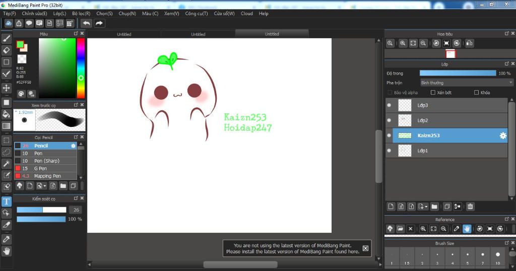Activate the Hand tool in left toolbar

click(7, 250)
